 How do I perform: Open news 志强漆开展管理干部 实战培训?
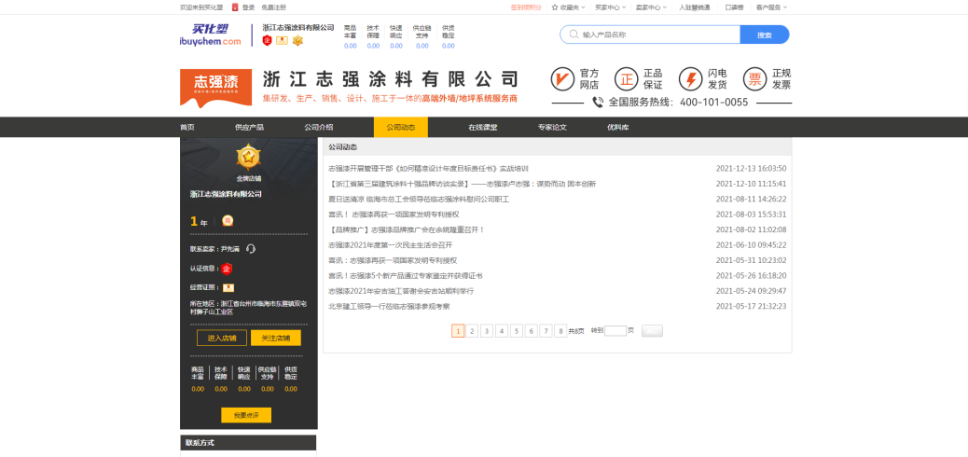428,168
